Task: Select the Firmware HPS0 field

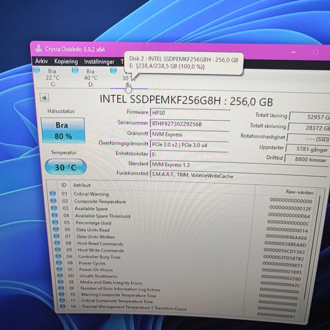Action: point(190,113)
